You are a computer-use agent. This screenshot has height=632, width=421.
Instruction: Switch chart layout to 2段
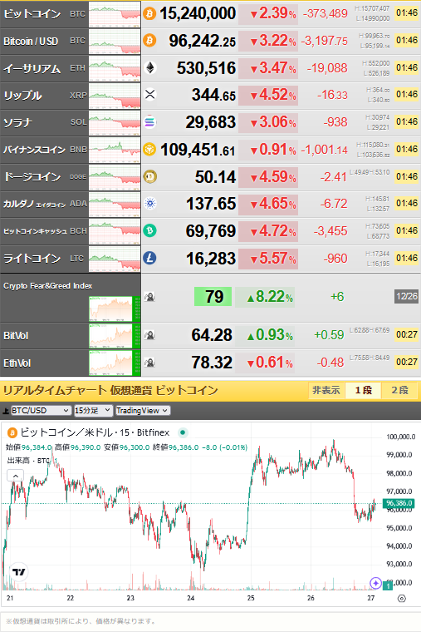(x=399, y=390)
